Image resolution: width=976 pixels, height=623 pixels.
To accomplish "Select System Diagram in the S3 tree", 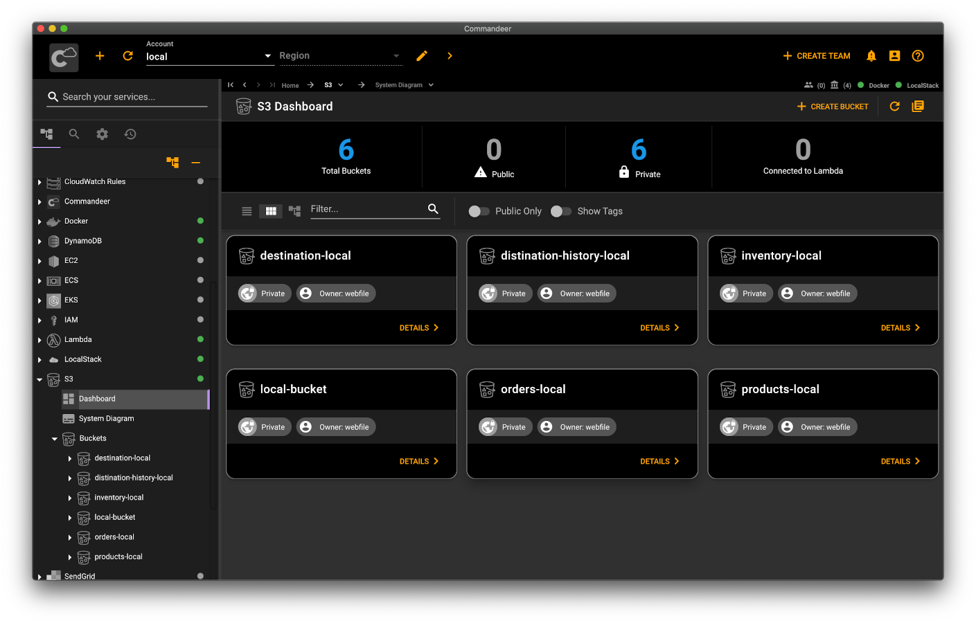I will [106, 419].
